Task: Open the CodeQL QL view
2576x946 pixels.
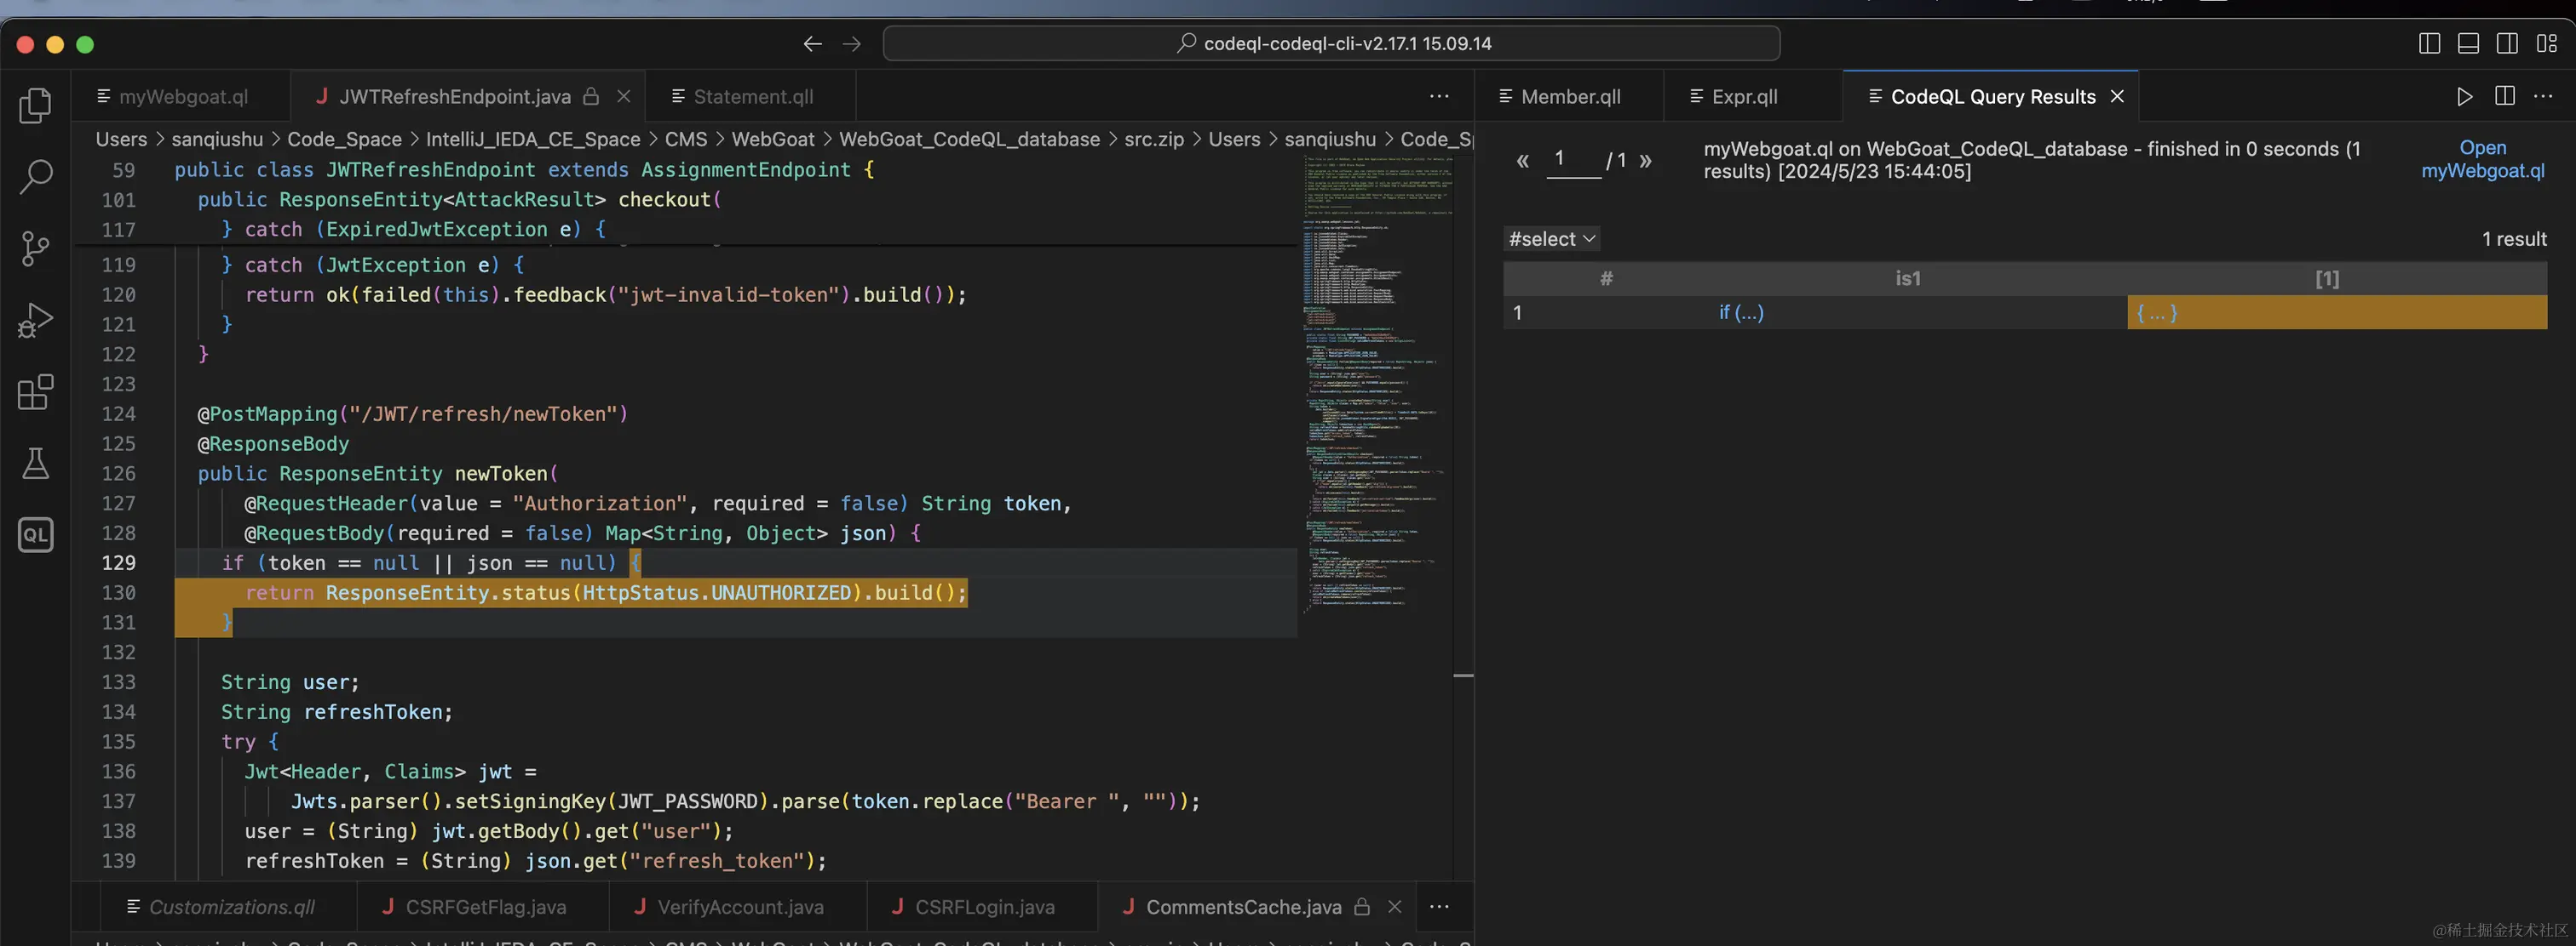Action: (36, 534)
